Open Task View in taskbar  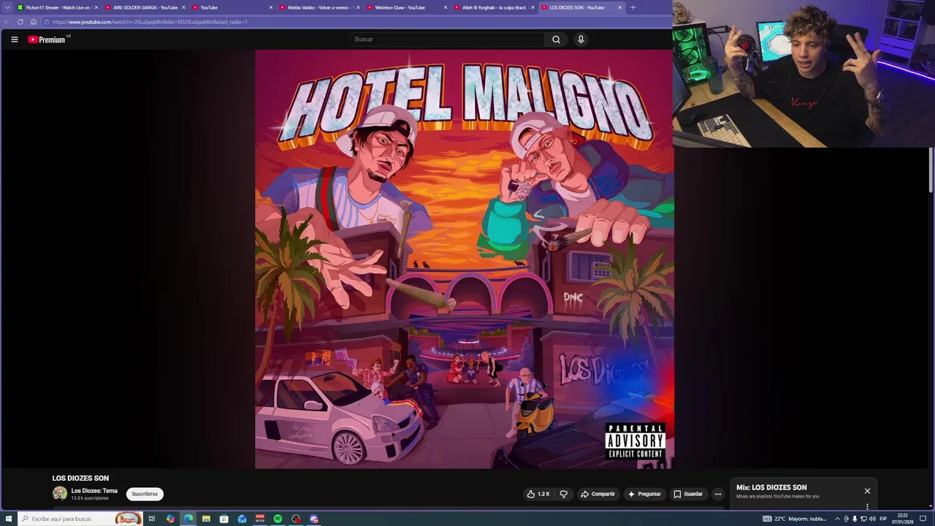pyautogui.click(x=152, y=519)
